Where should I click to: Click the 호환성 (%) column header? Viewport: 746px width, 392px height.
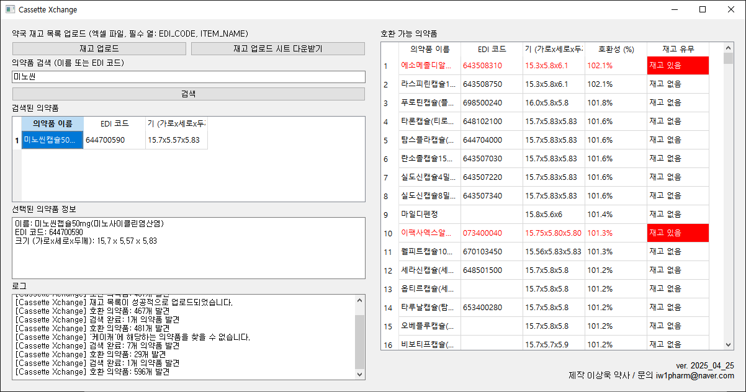point(616,49)
